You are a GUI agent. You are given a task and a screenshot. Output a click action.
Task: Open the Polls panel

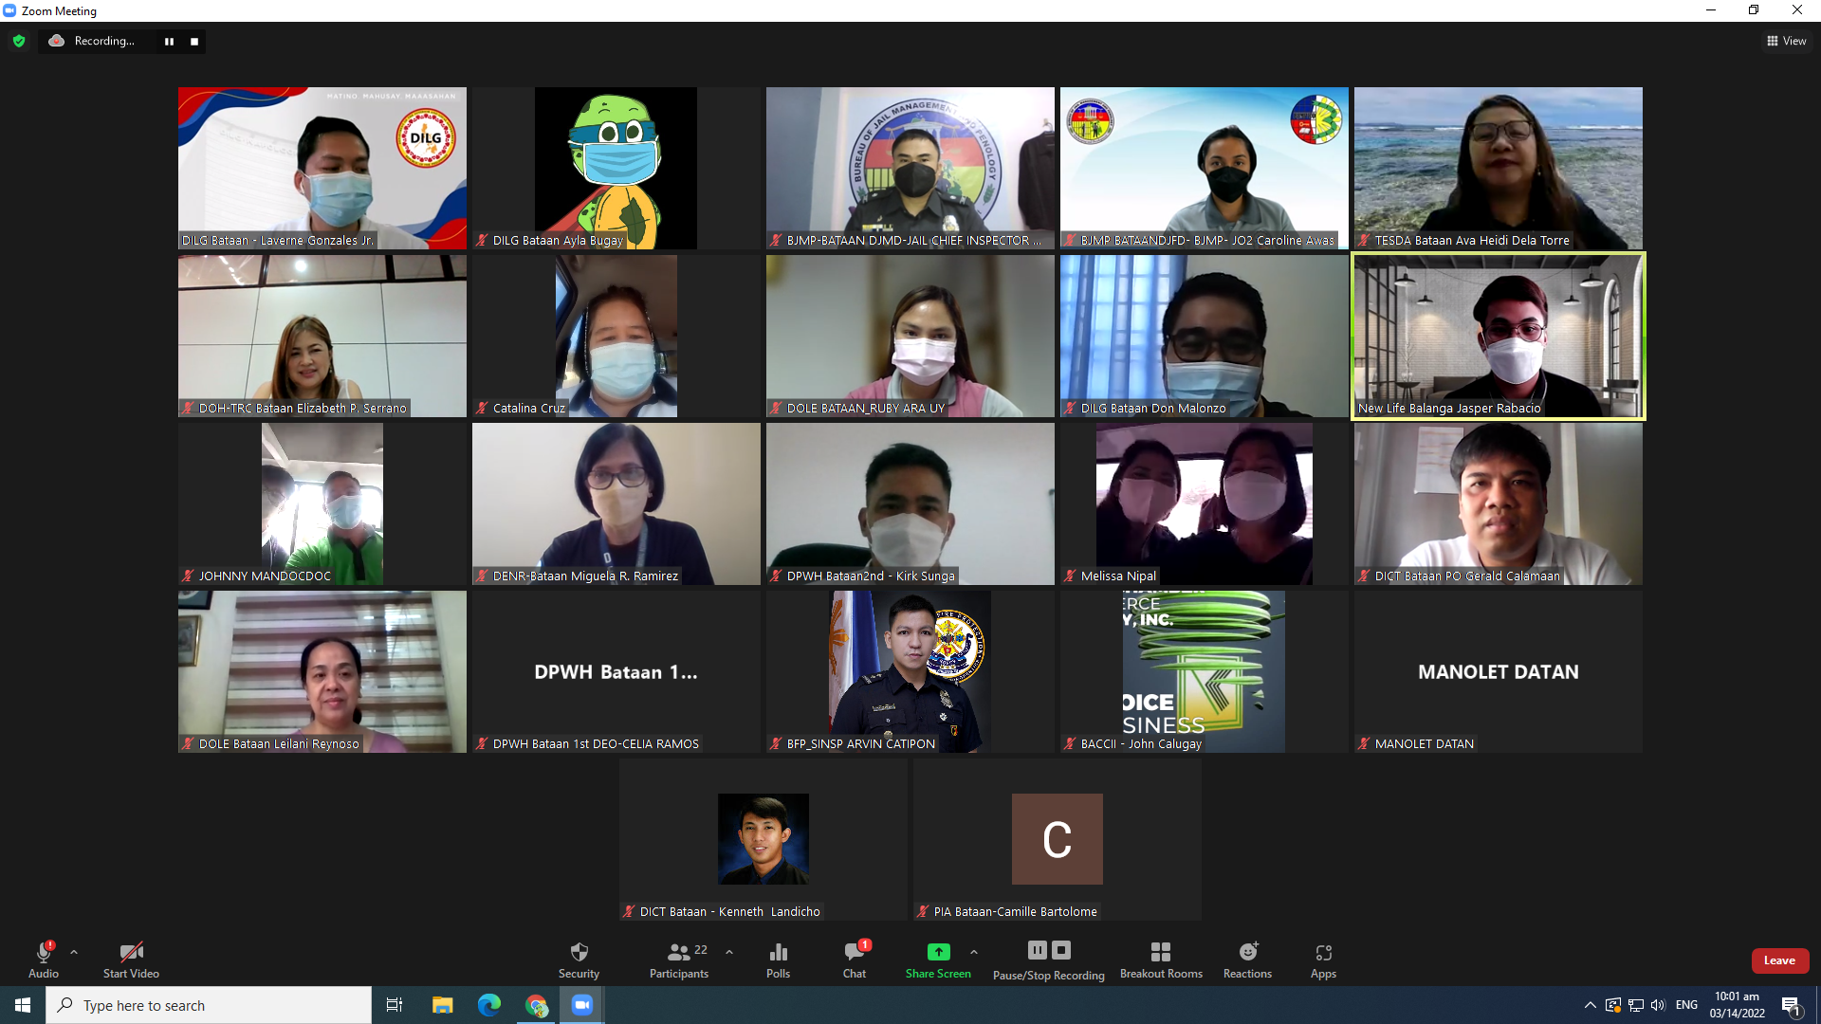point(778,960)
